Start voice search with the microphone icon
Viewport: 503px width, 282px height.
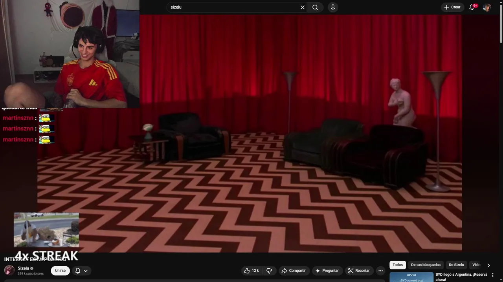pos(333,7)
